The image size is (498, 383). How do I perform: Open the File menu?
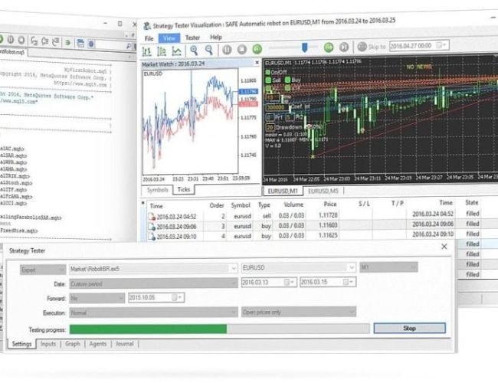click(x=149, y=38)
